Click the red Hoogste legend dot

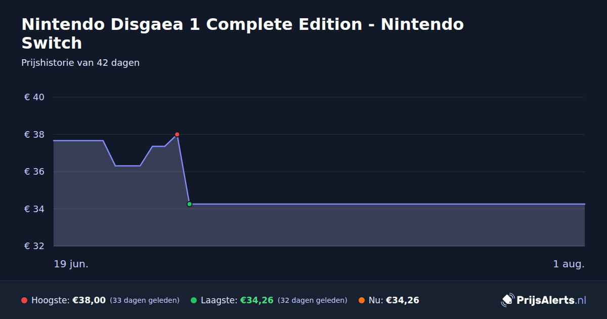(x=24, y=300)
